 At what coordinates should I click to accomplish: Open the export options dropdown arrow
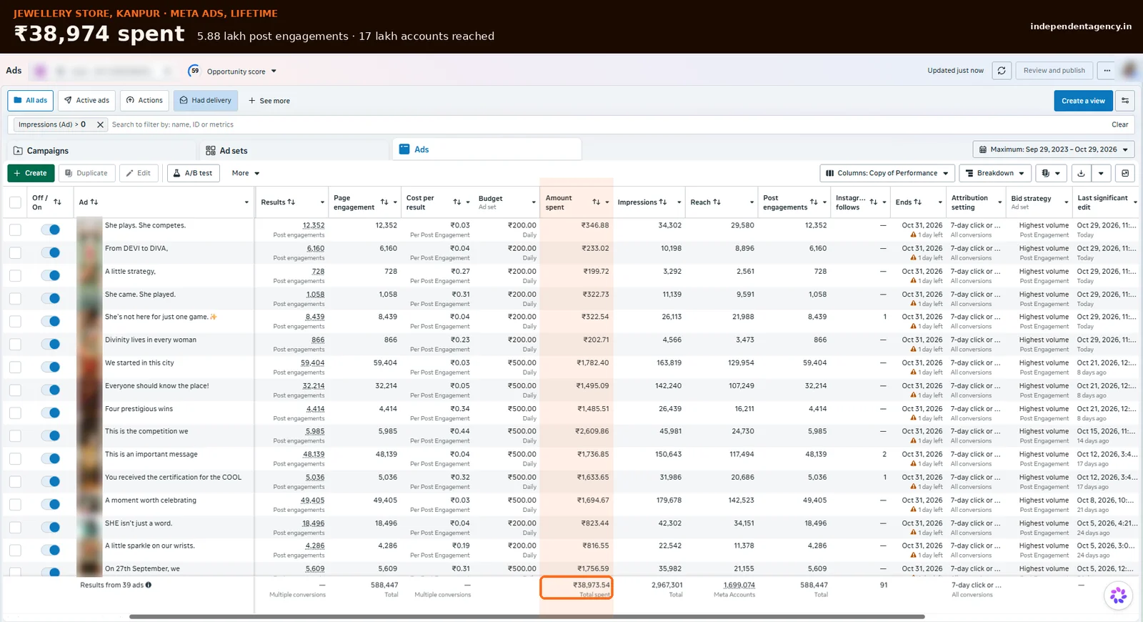[1101, 173]
